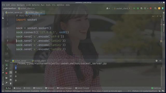
Task: Open the VCS menu
Action: click(54, 5)
